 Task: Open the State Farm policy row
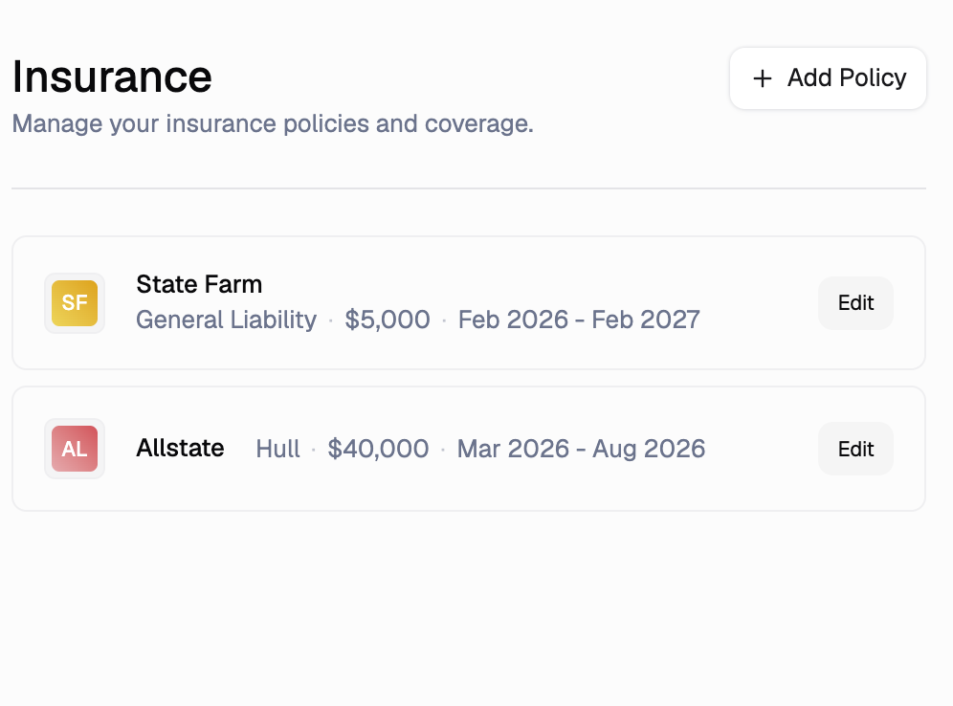[x=469, y=302]
